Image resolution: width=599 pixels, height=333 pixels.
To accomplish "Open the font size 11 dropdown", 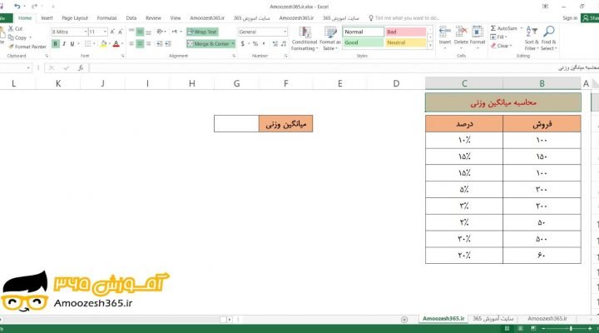I will point(105,32).
